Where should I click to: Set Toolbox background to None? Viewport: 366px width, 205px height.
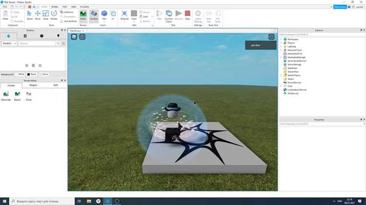pyautogui.click(x=44, y=75)
